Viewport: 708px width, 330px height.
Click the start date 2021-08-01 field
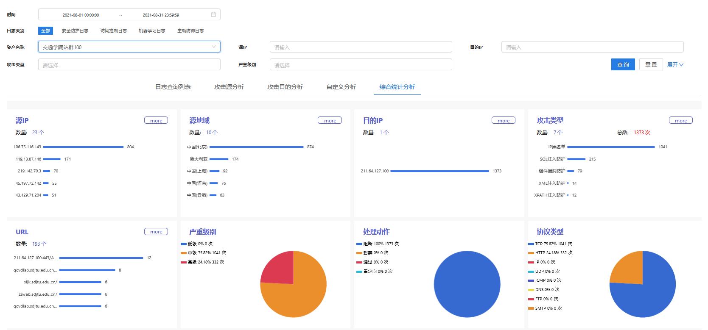(81, 15)
